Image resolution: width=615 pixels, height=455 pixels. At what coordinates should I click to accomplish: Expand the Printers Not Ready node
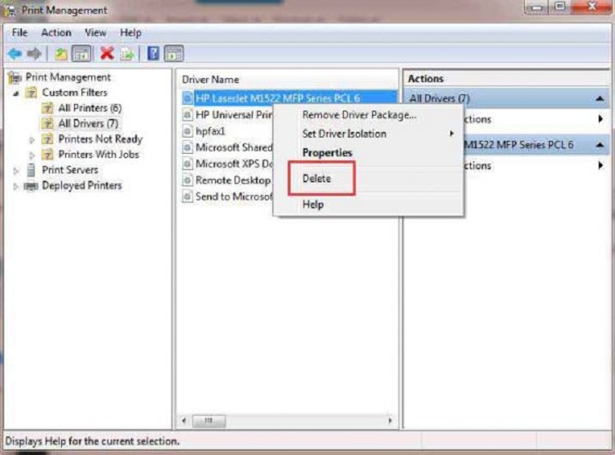(33, 139)
